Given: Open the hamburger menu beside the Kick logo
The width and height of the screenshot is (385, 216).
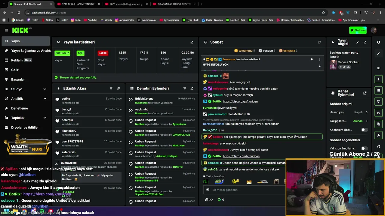Looking at the screenshot, I should (x=6, y=30).
